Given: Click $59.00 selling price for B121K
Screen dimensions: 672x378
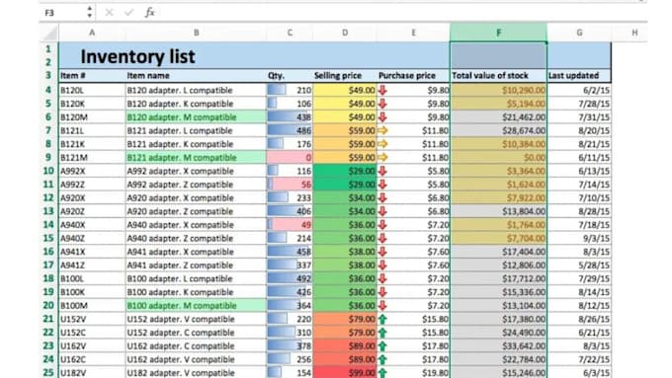Looking at the screenshot, I should [x=345, y=144].
